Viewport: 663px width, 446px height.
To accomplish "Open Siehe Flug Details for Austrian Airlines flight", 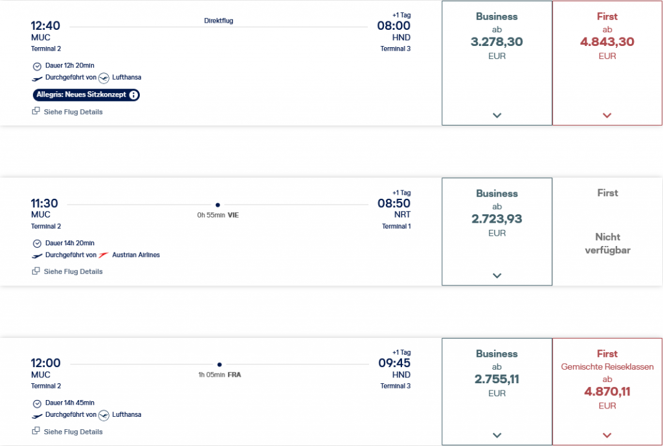I will point(73,272).
